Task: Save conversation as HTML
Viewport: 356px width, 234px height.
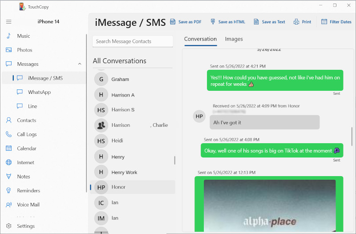Action: tap(227, 22)
